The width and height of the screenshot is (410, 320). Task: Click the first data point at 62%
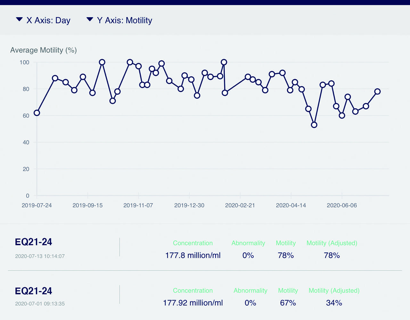pyautogui.click(x=37, y=113)
